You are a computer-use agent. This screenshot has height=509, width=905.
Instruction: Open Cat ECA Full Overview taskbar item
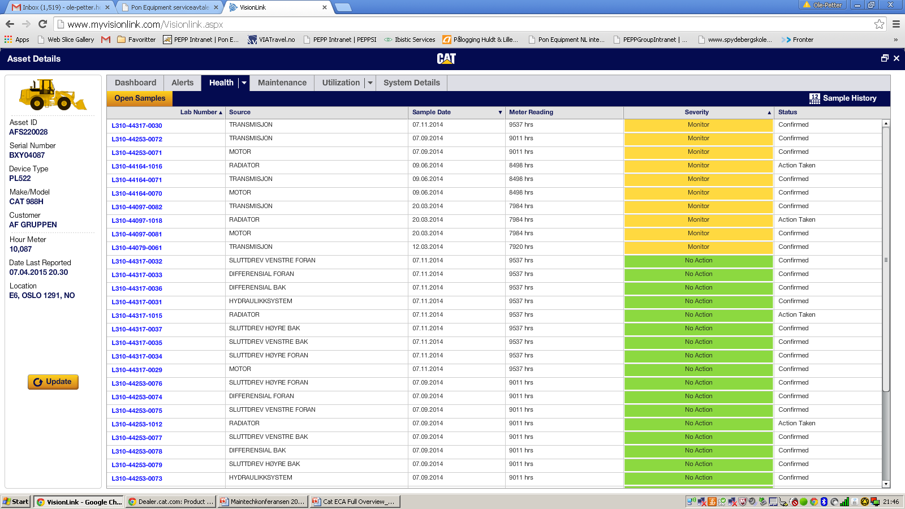(x=355, y=502)
